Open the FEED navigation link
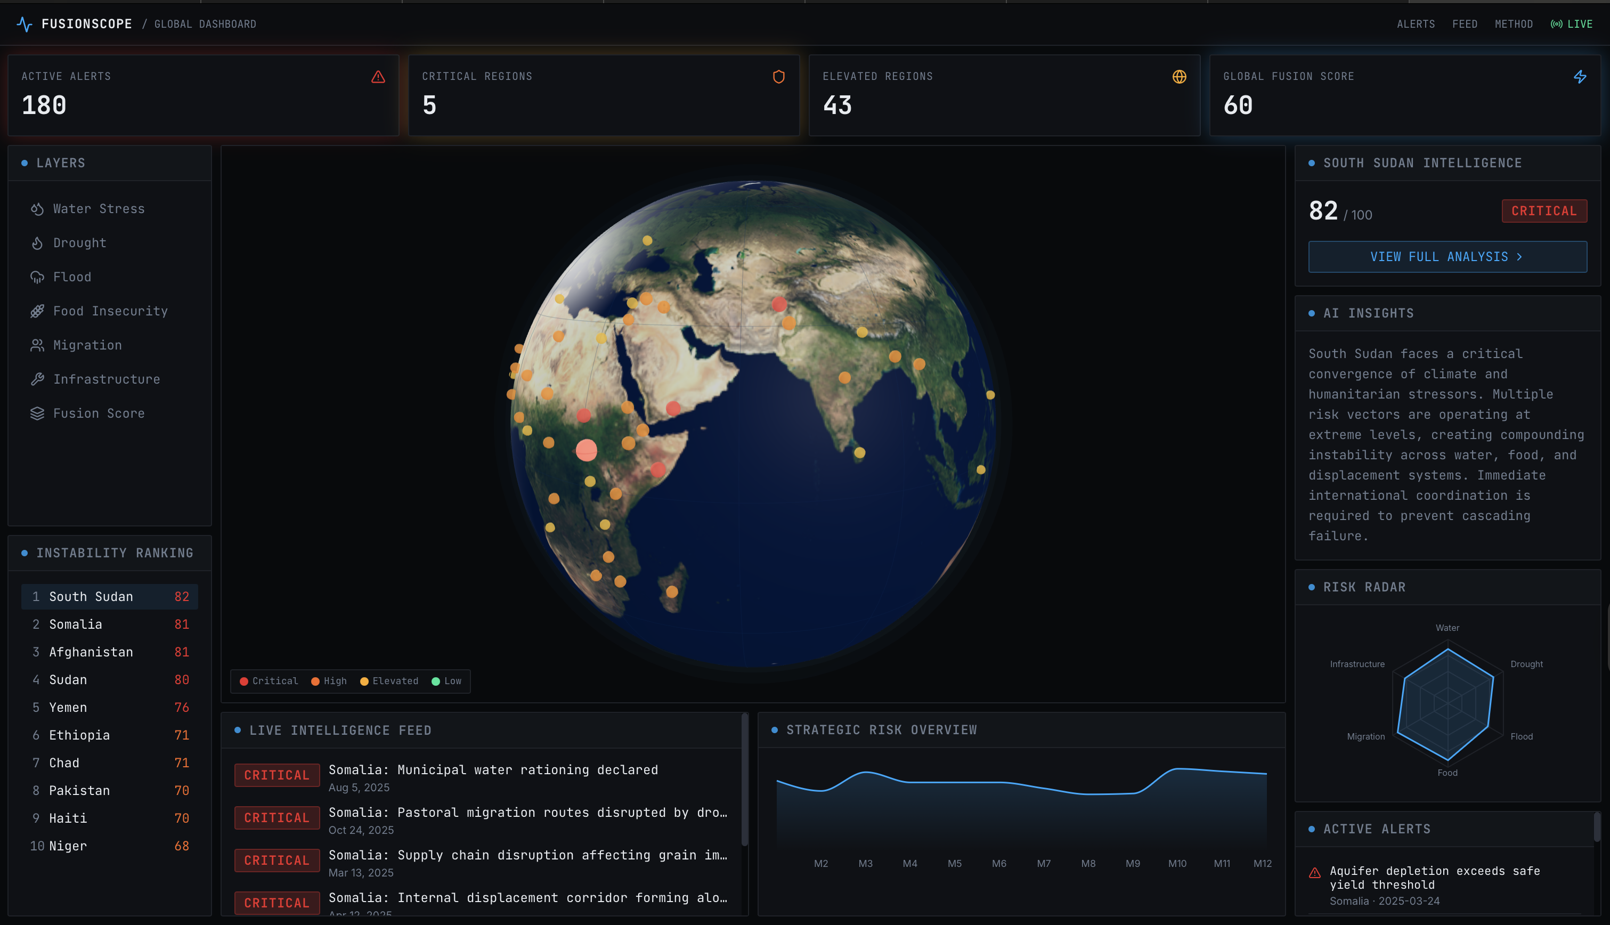The height and width of the screenshot is (925, 1610). point(1465,24)
